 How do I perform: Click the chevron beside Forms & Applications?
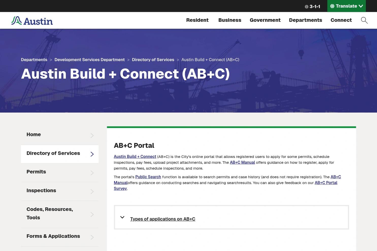[92, 237]
